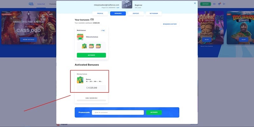Screen dimensions: 254x127
Task: Click the Welcome bonus chest icon
Action: click(x=80, y=37)
